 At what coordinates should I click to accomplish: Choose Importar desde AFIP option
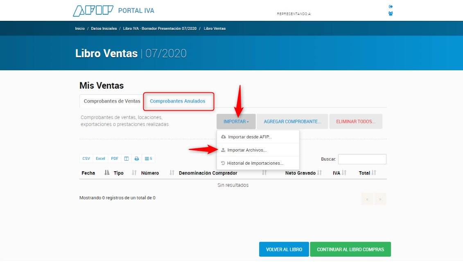[x=250, y=137]
